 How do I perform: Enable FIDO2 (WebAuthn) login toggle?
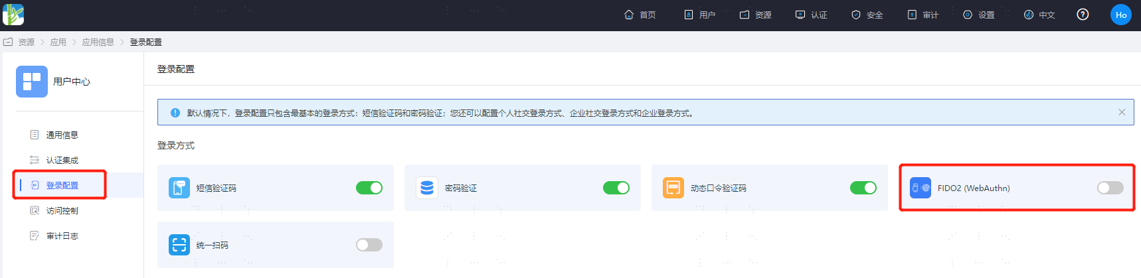1110,188
